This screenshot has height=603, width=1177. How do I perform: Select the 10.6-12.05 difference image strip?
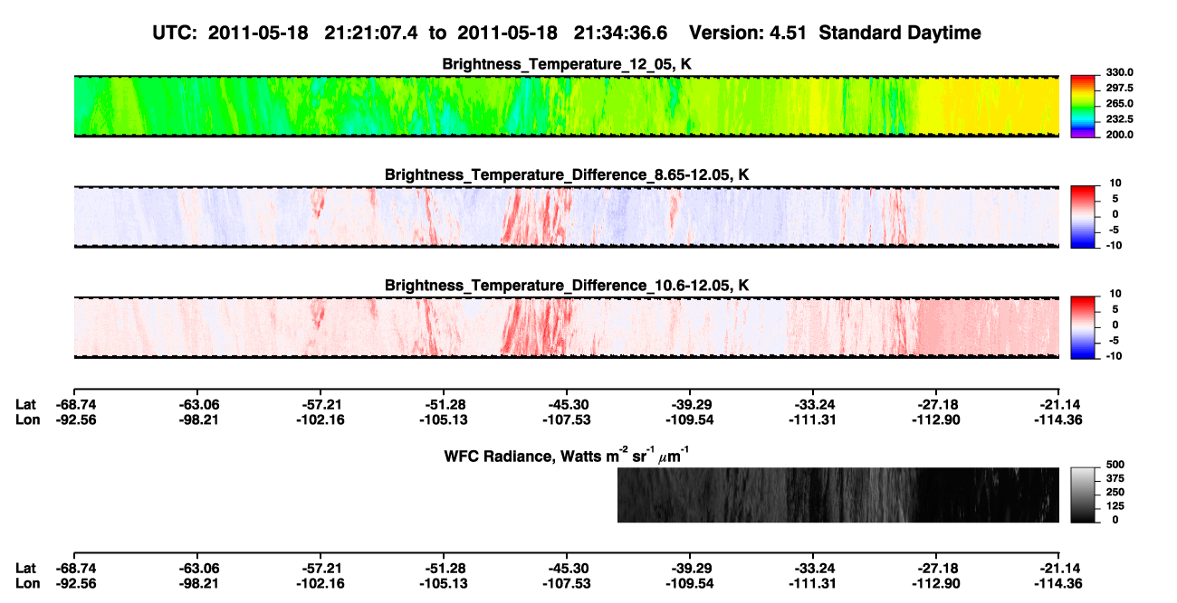[x=567, y=326]
